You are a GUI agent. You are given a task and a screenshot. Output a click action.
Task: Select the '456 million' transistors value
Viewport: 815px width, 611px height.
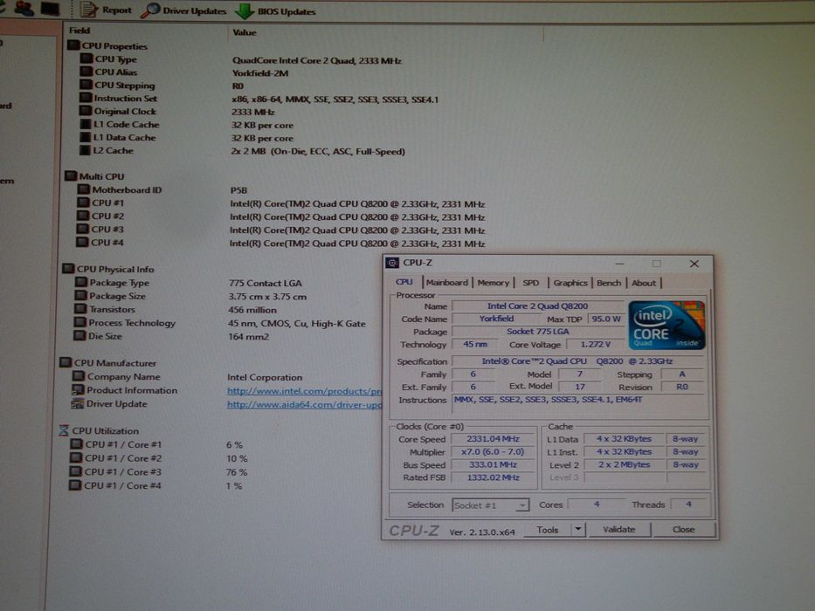252,310
